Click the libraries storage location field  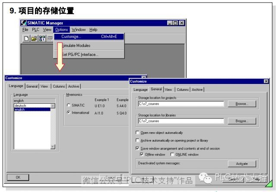pos(181,121)
